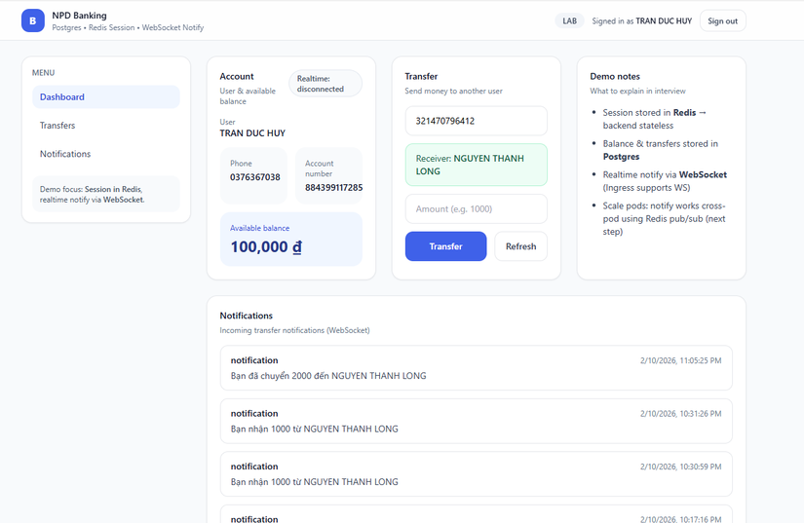Select the Account number card

(333, 176)
